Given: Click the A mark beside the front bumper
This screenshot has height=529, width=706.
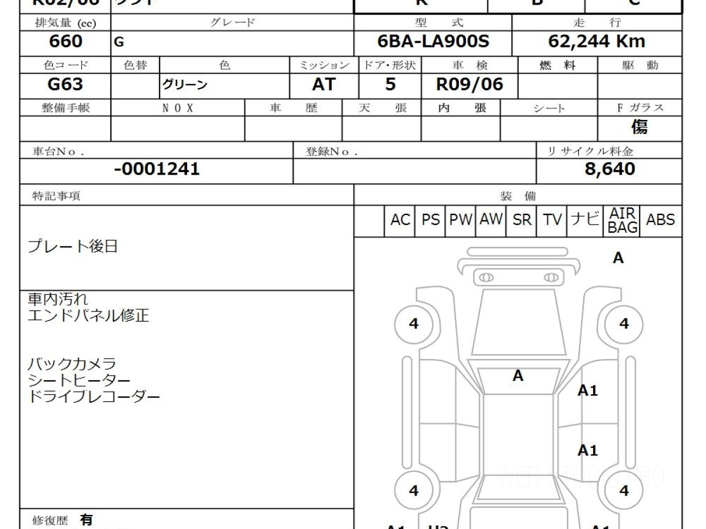Looking at the screenshot, I should 618,258.
